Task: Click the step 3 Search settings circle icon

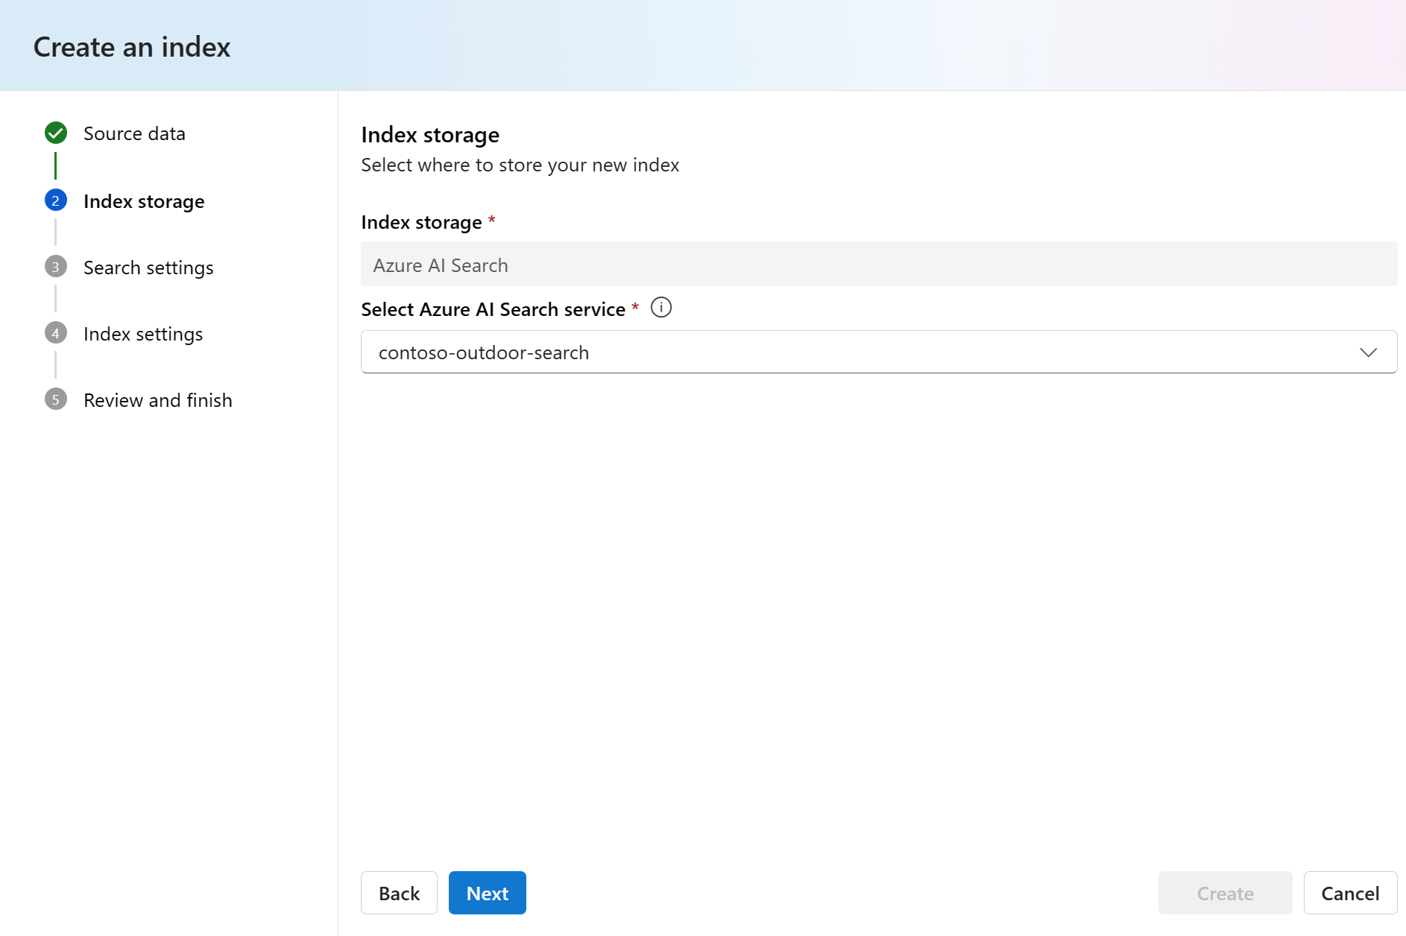Action: [55, 267]
